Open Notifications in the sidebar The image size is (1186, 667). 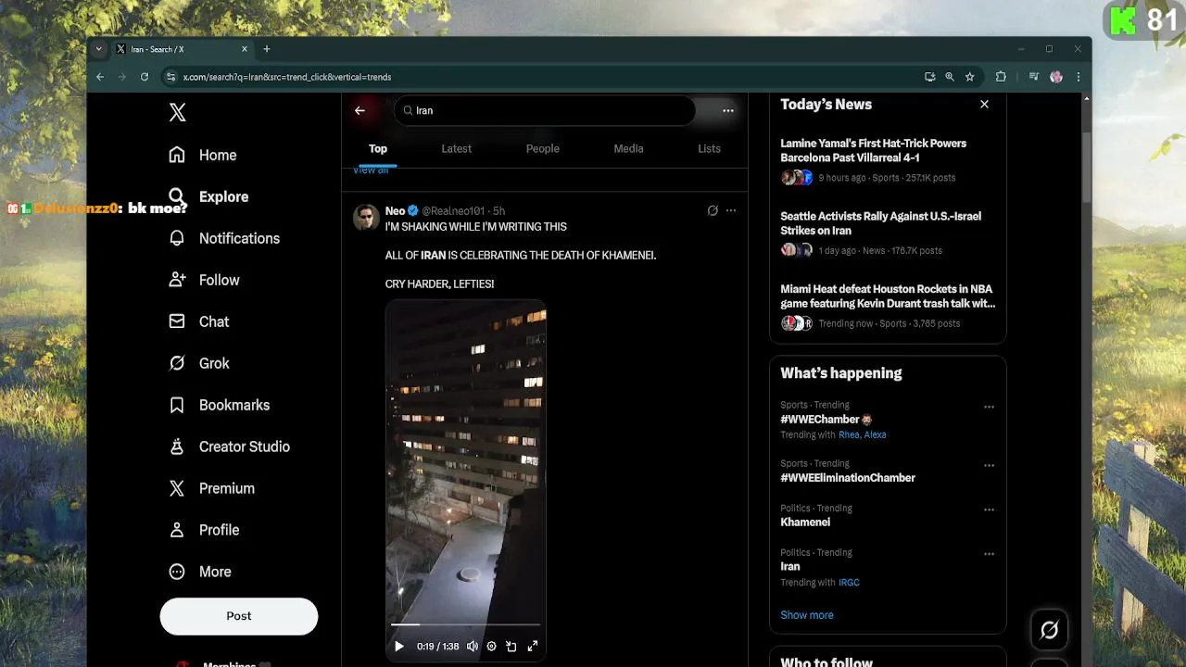tap(222, 238)
